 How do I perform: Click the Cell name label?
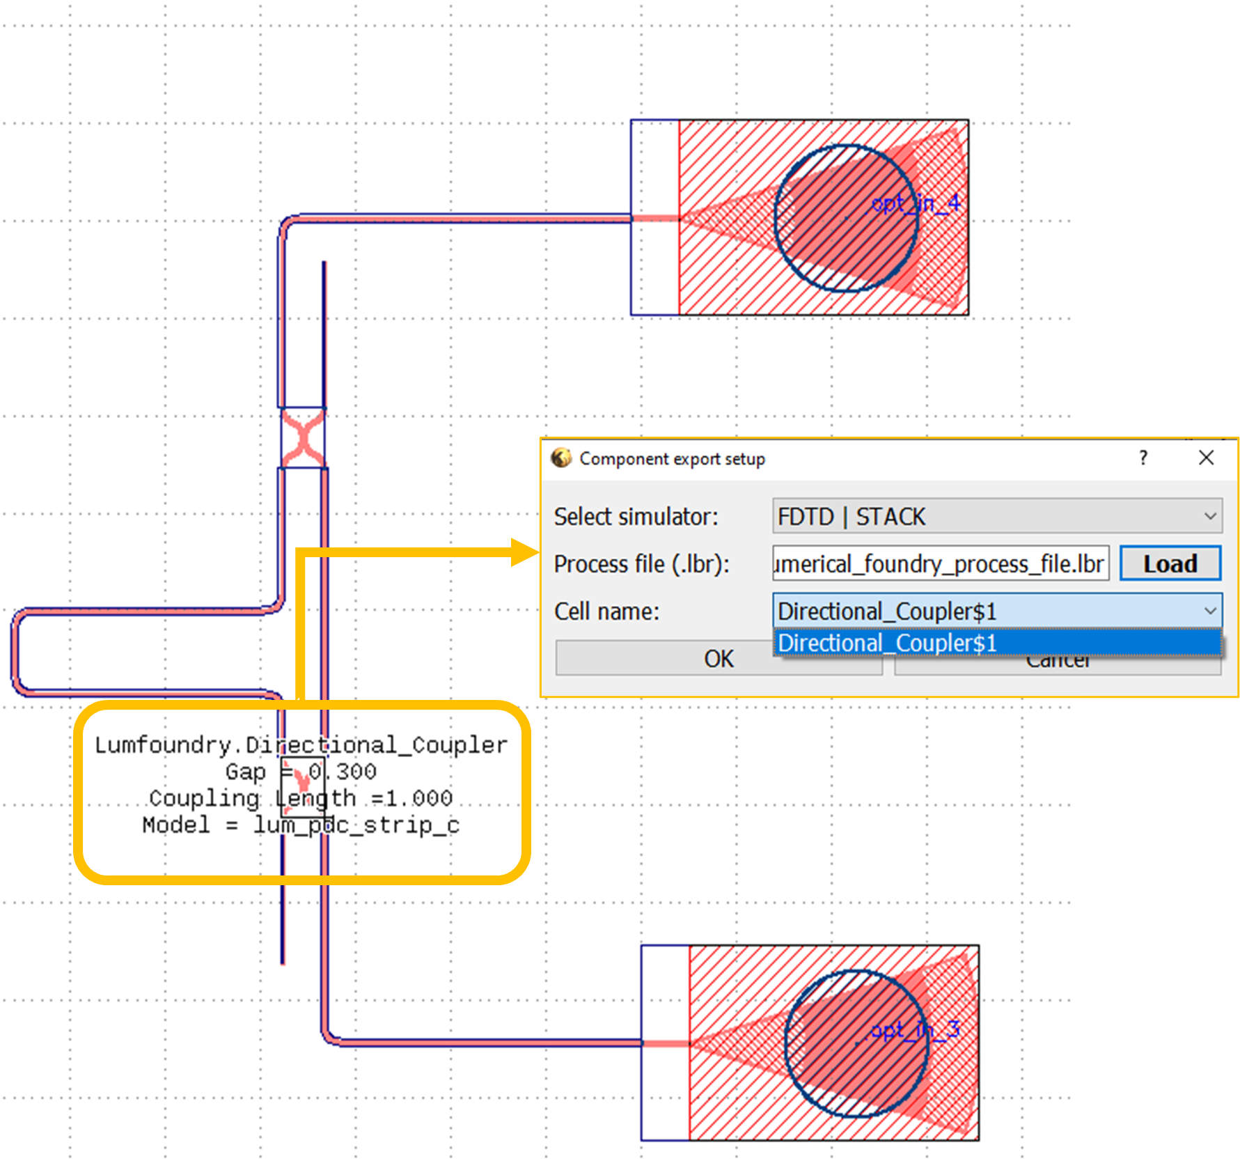click(x=606, y=611)
